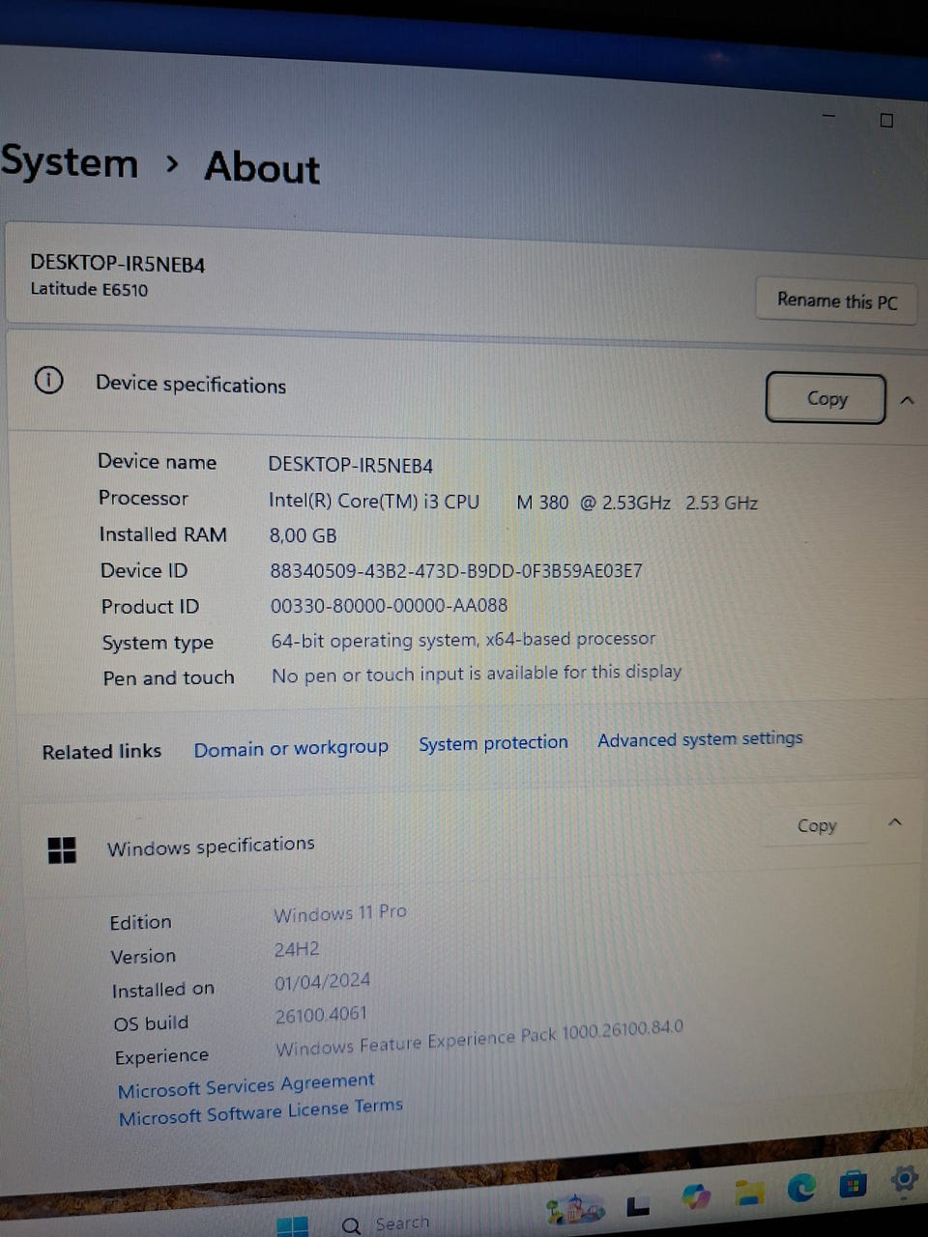Open Microsoft Store from the taskbar

[853, 1183]
